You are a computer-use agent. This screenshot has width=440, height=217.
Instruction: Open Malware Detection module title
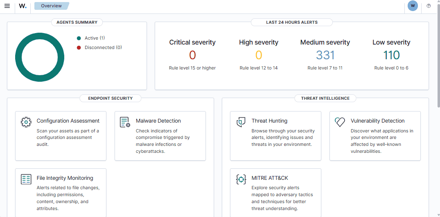[x=158, y=121]
